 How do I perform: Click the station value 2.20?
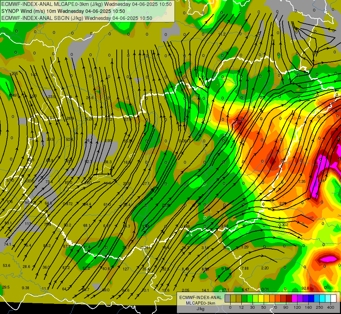[x=265, y=268]
